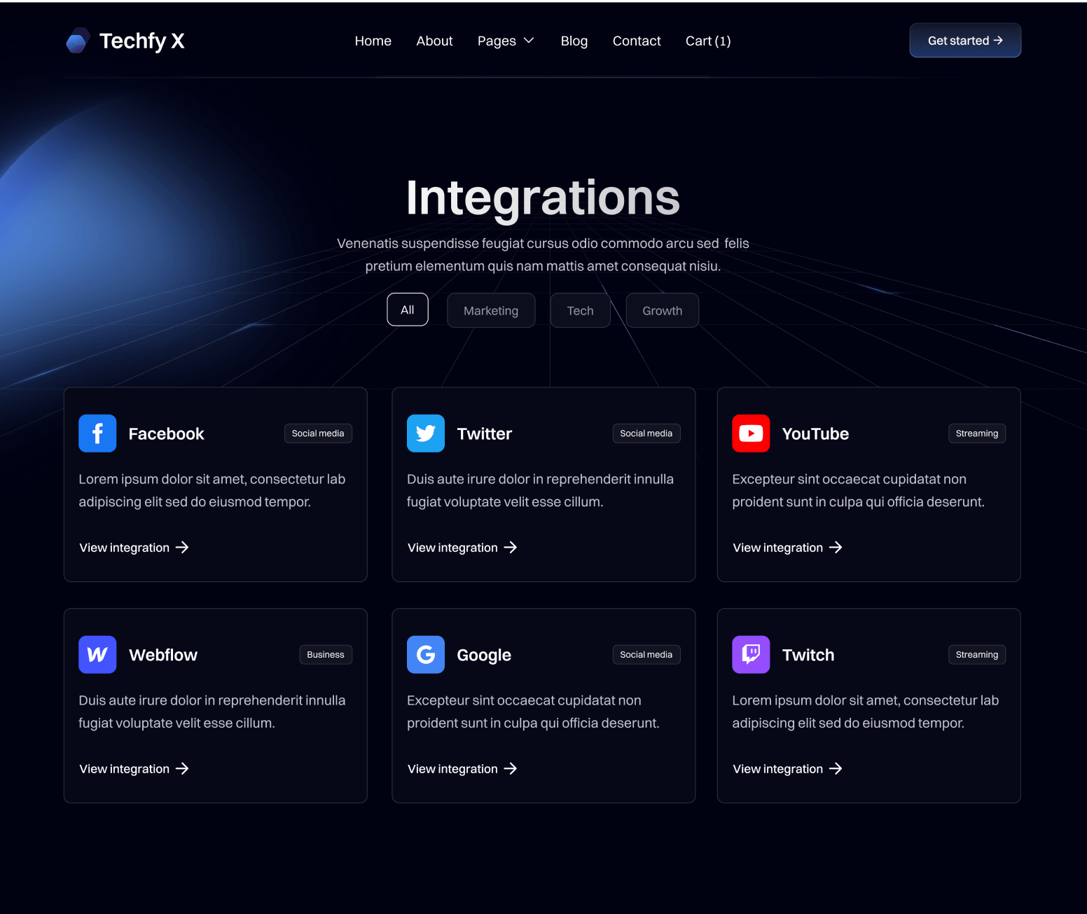Click the Facebook logo icon

(97, 434)
